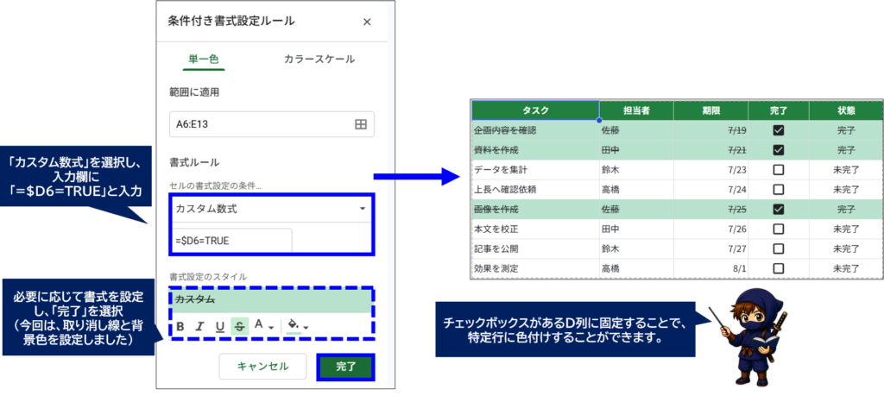Check the checkbox for 上長へ確認依頼
Screen dimensions: 884x402
click(x=779, y=189)
